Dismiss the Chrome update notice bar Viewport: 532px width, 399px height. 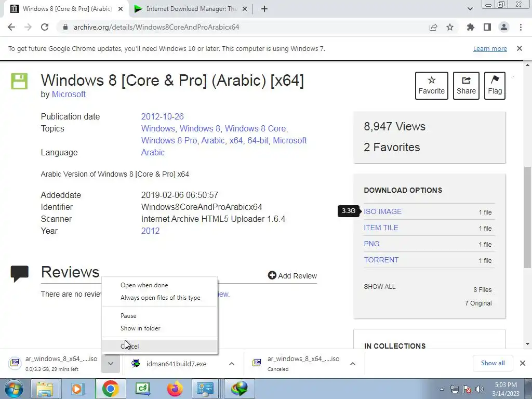[520, 48]
